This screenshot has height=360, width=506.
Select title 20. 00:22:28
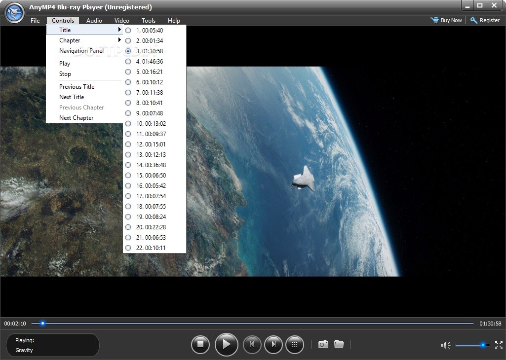click(154, 227)
